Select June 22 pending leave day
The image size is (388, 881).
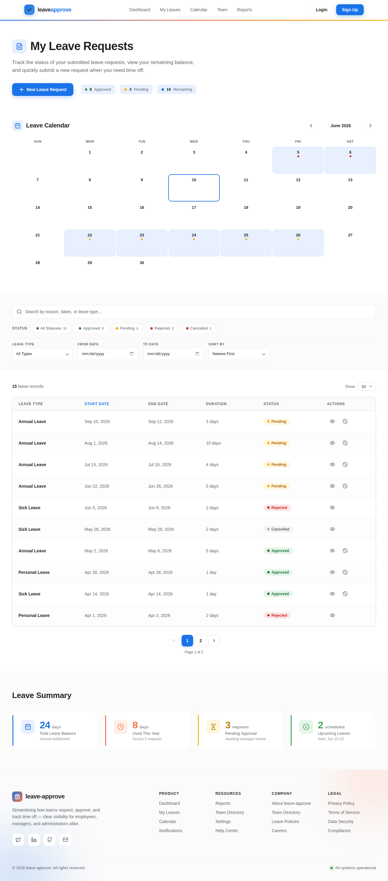[90, 243]
